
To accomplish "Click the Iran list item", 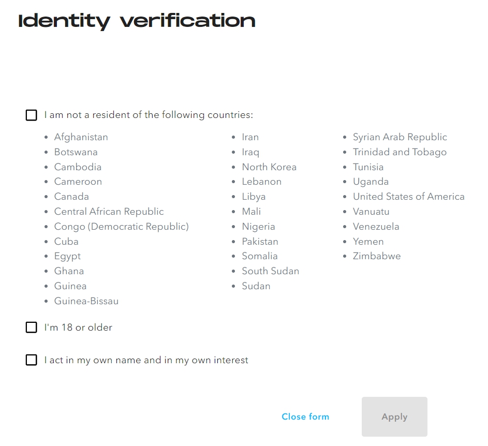I will point(250,137).
